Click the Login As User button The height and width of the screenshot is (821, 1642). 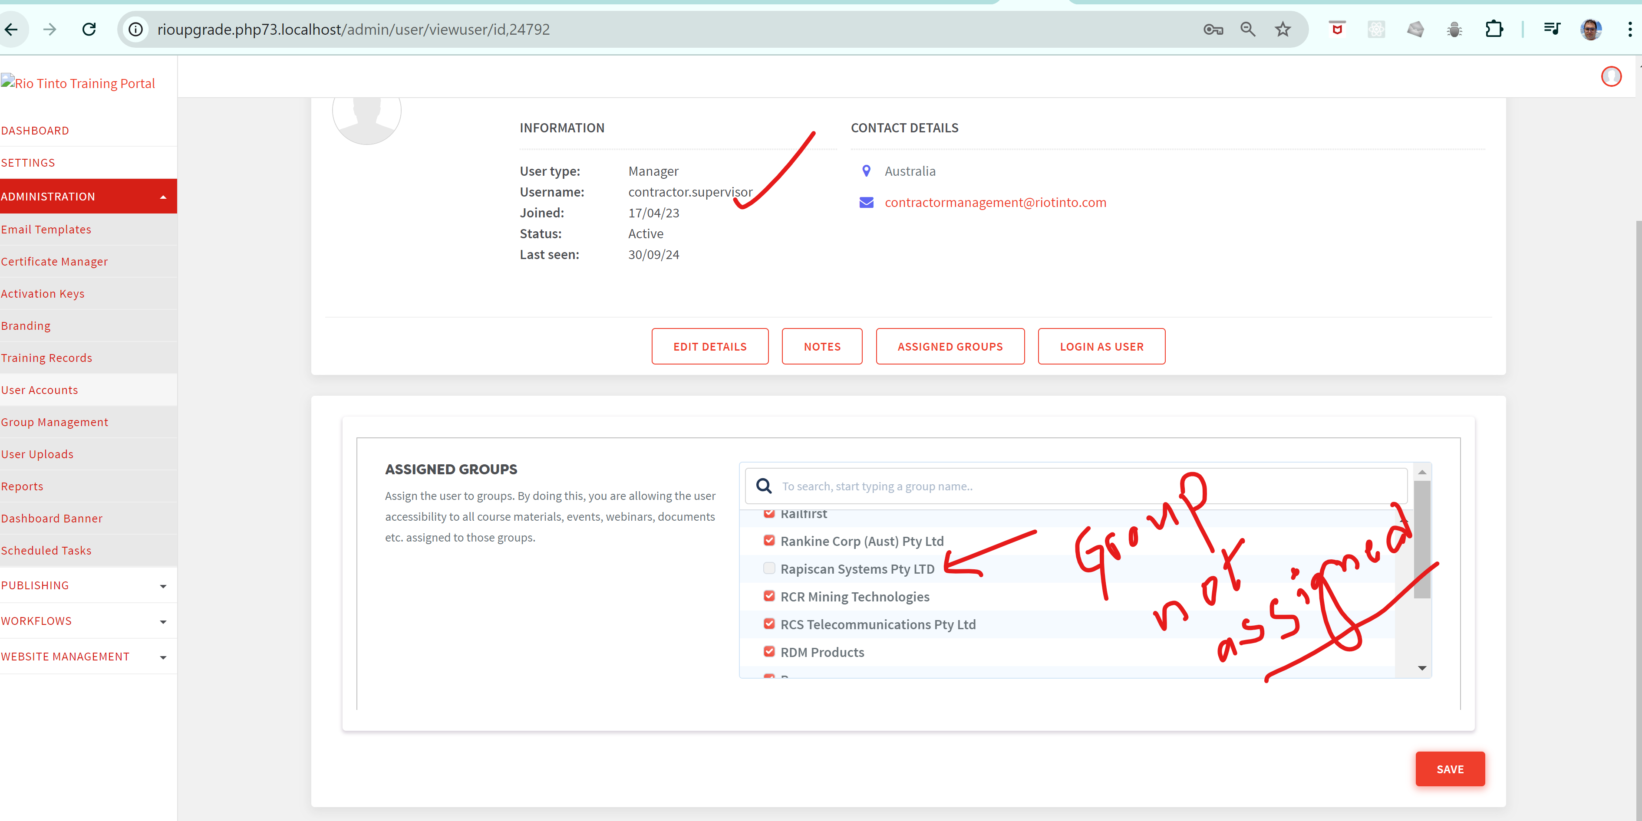pyautogui.click(x=1101, y=346)
